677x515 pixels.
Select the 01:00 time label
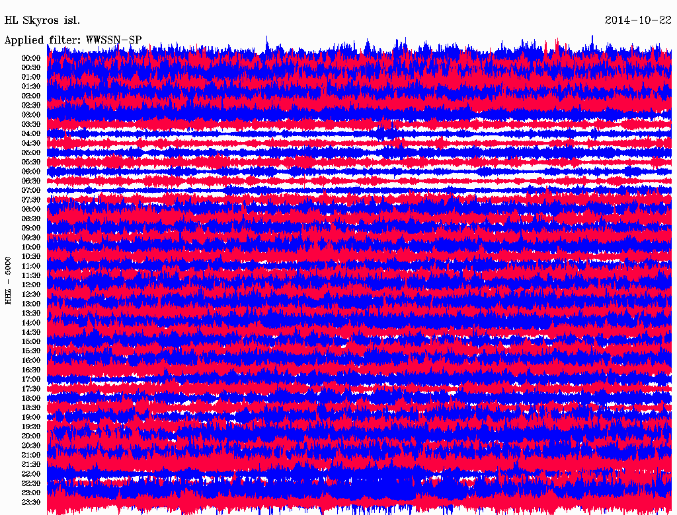pyautogui.click(x=30, y=77)
